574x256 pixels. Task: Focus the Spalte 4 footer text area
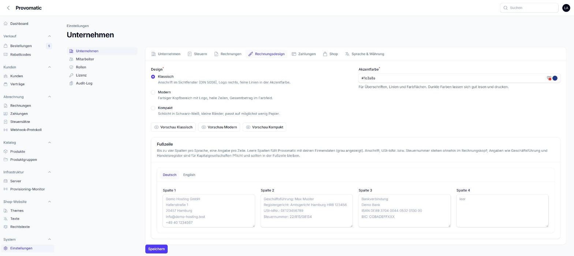pos(502,211)
